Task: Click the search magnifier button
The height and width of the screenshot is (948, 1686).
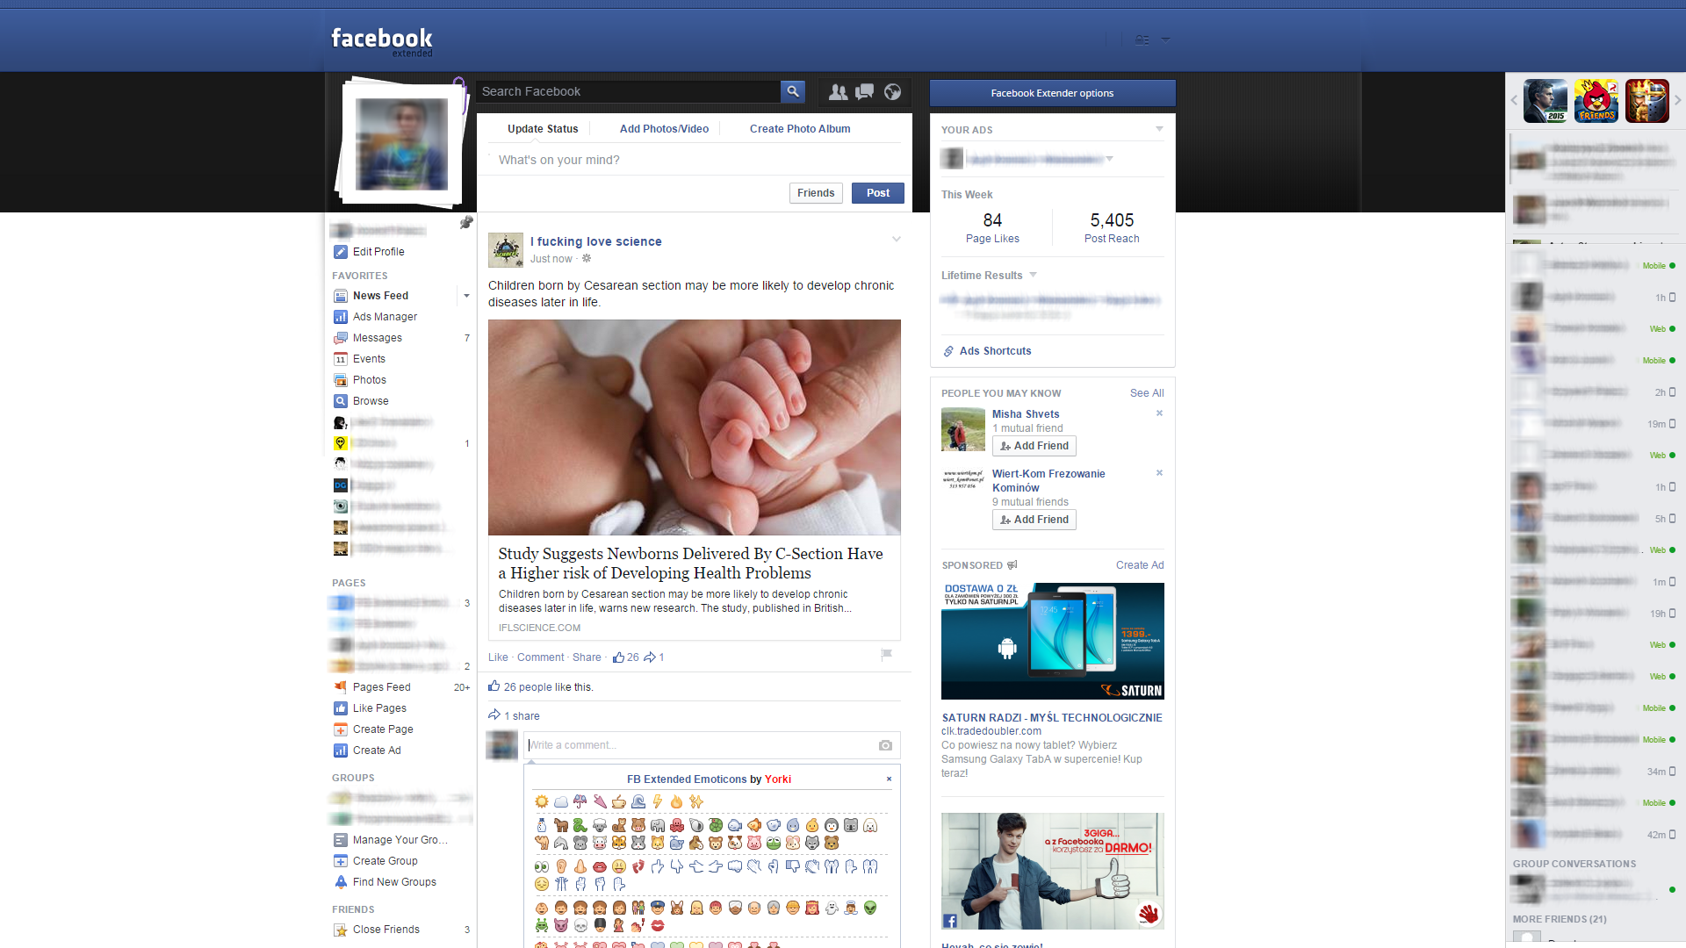Action: (x=792, y=91)
